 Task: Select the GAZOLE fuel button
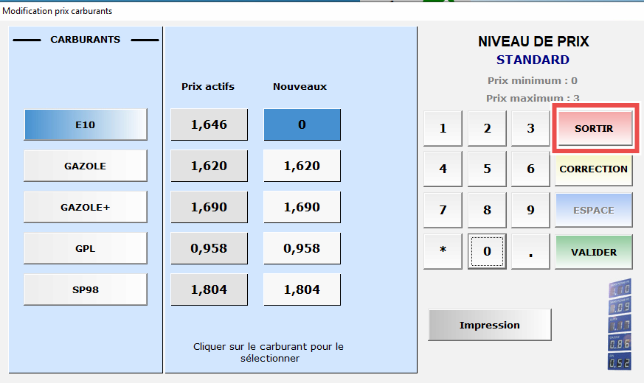tap(86, 166)
